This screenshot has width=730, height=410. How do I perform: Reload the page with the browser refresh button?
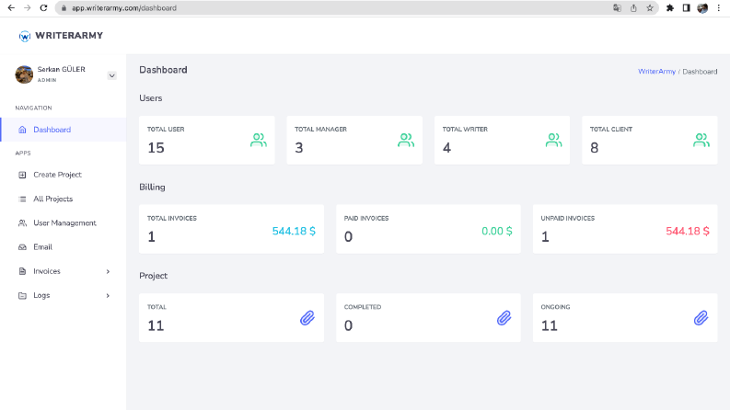pyautogui.click(x=43, y=8)
